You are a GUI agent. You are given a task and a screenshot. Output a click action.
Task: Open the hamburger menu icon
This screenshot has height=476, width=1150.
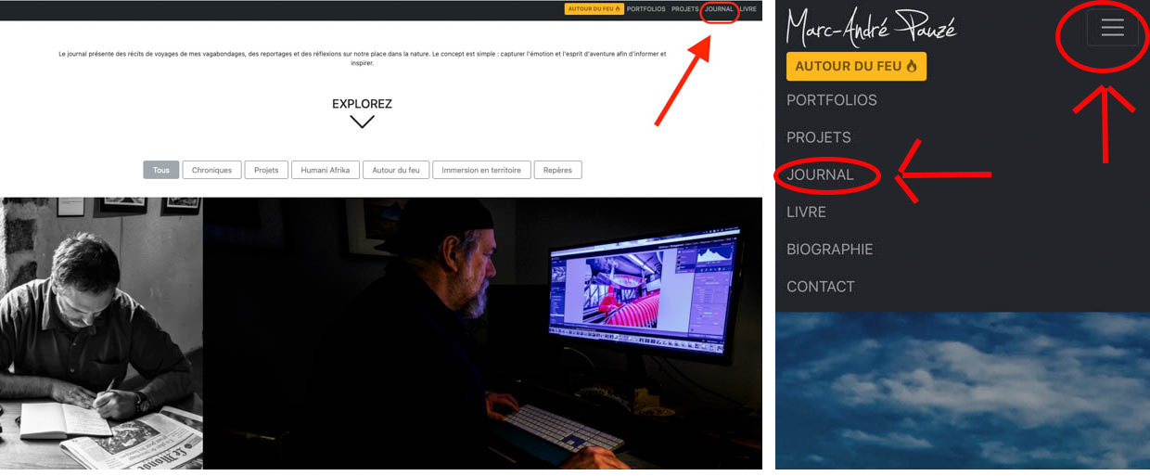point(1112,29)
